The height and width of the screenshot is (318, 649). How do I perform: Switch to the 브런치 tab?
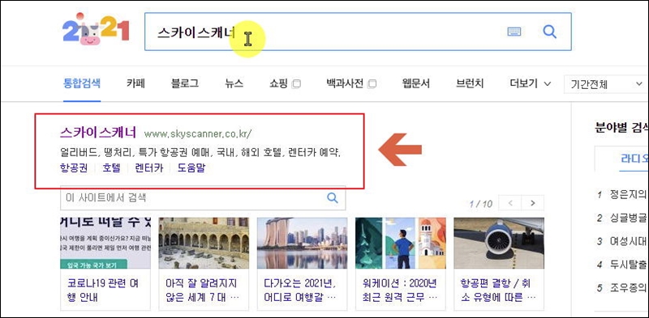click(x=470, y=84)
